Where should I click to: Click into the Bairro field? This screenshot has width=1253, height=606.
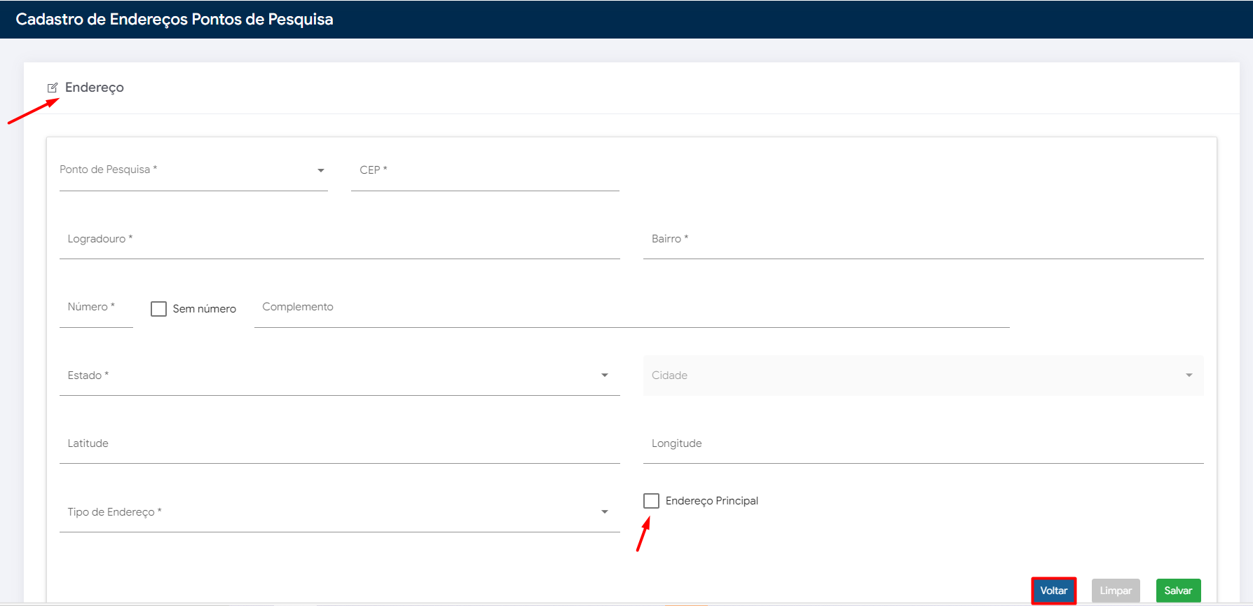[x=924, y=239]
